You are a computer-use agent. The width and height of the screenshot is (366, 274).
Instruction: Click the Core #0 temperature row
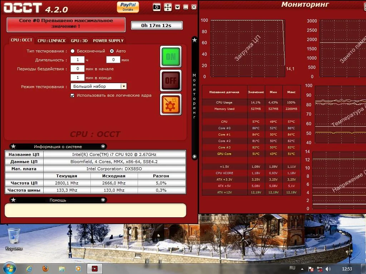(x=251, y=128)
